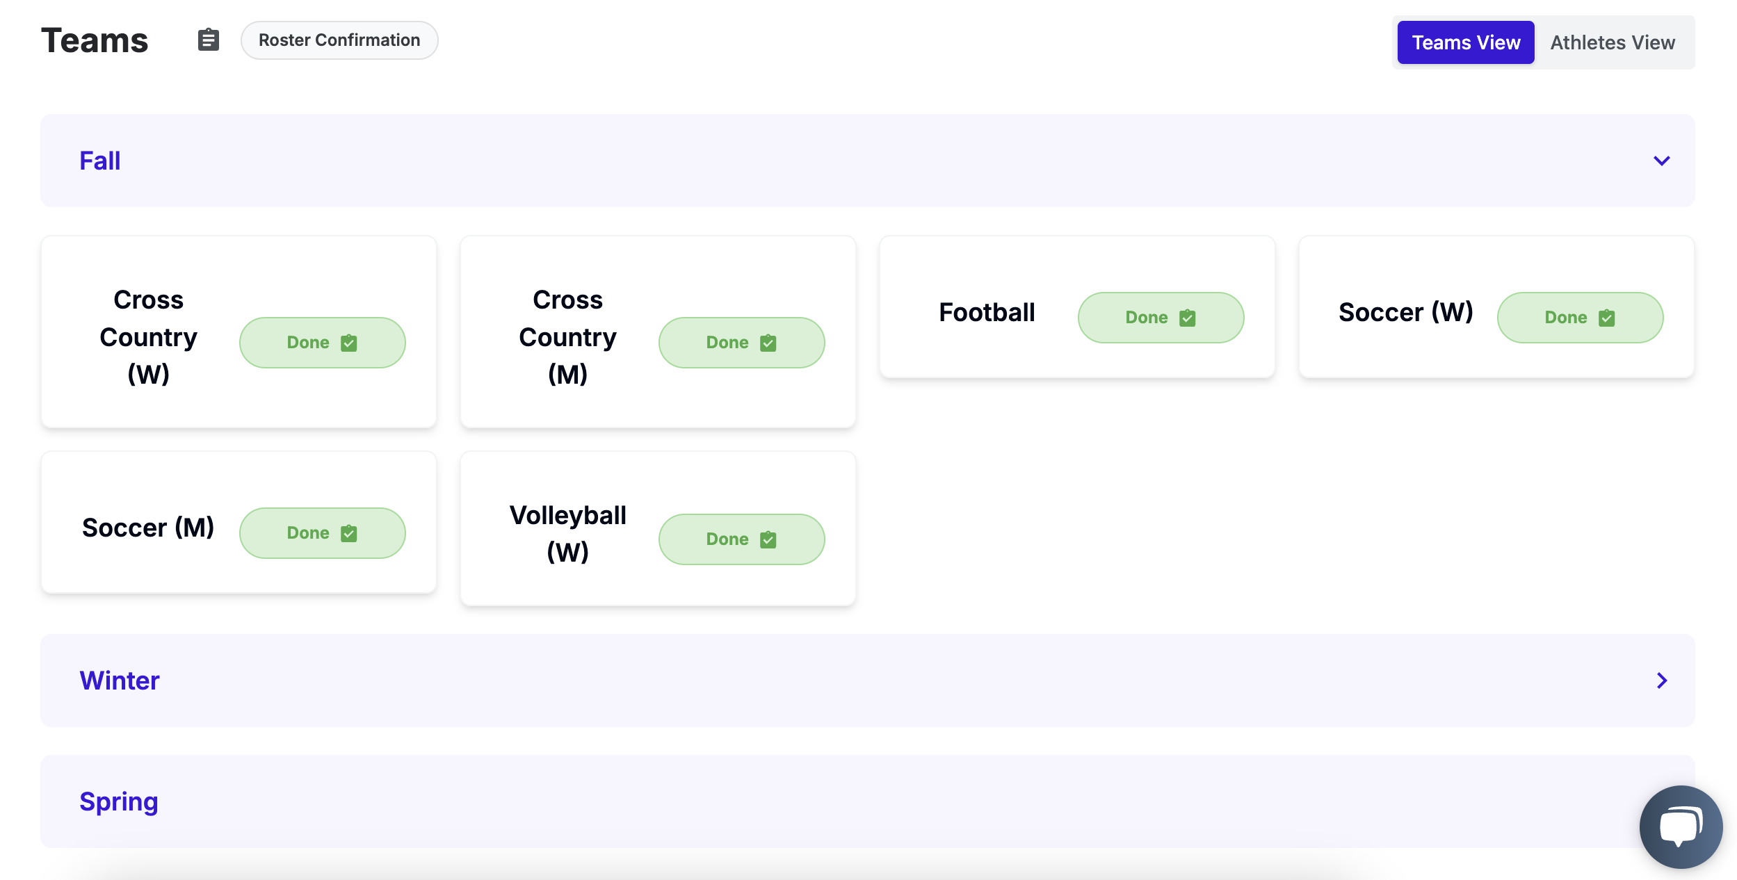Viewport: 1737px width, 880px height.
Task: Click the clipboard icon beside Teams heading
Action: (208, 40)
